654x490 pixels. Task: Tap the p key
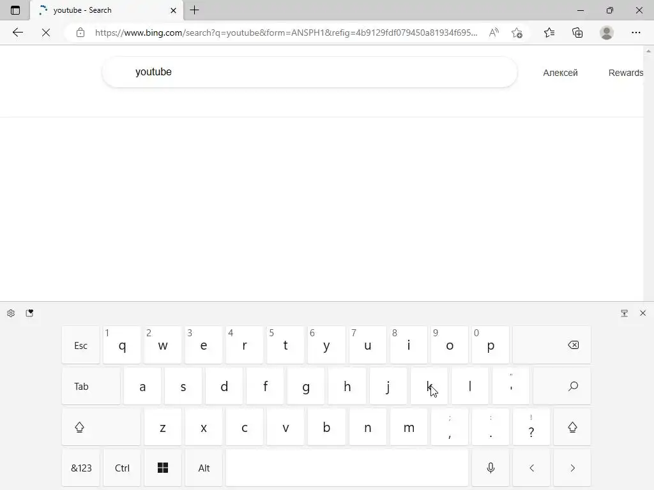tap(490, 345)
